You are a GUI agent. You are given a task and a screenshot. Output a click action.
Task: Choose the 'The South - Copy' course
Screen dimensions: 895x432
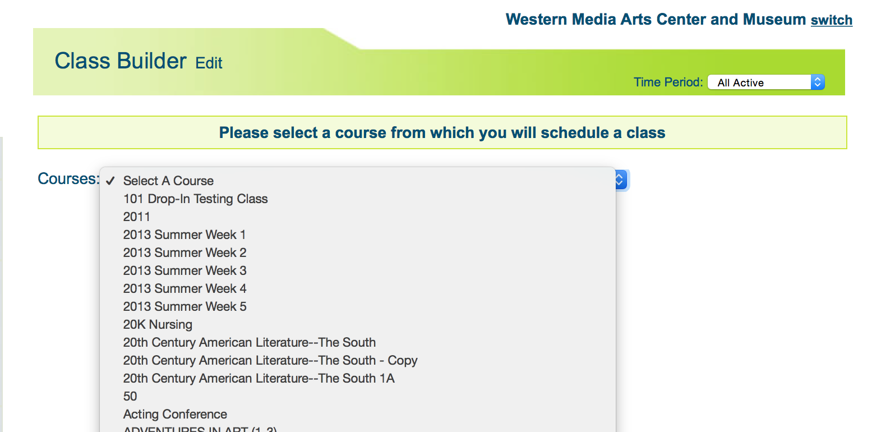[x=270, y=360]
